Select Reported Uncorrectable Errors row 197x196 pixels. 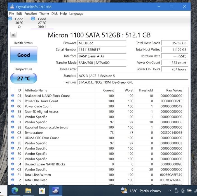97,127
